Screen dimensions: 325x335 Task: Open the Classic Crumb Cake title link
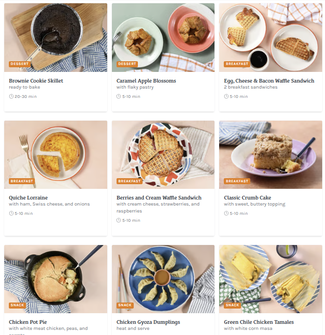pyautogui.click(x=247, y=198)
